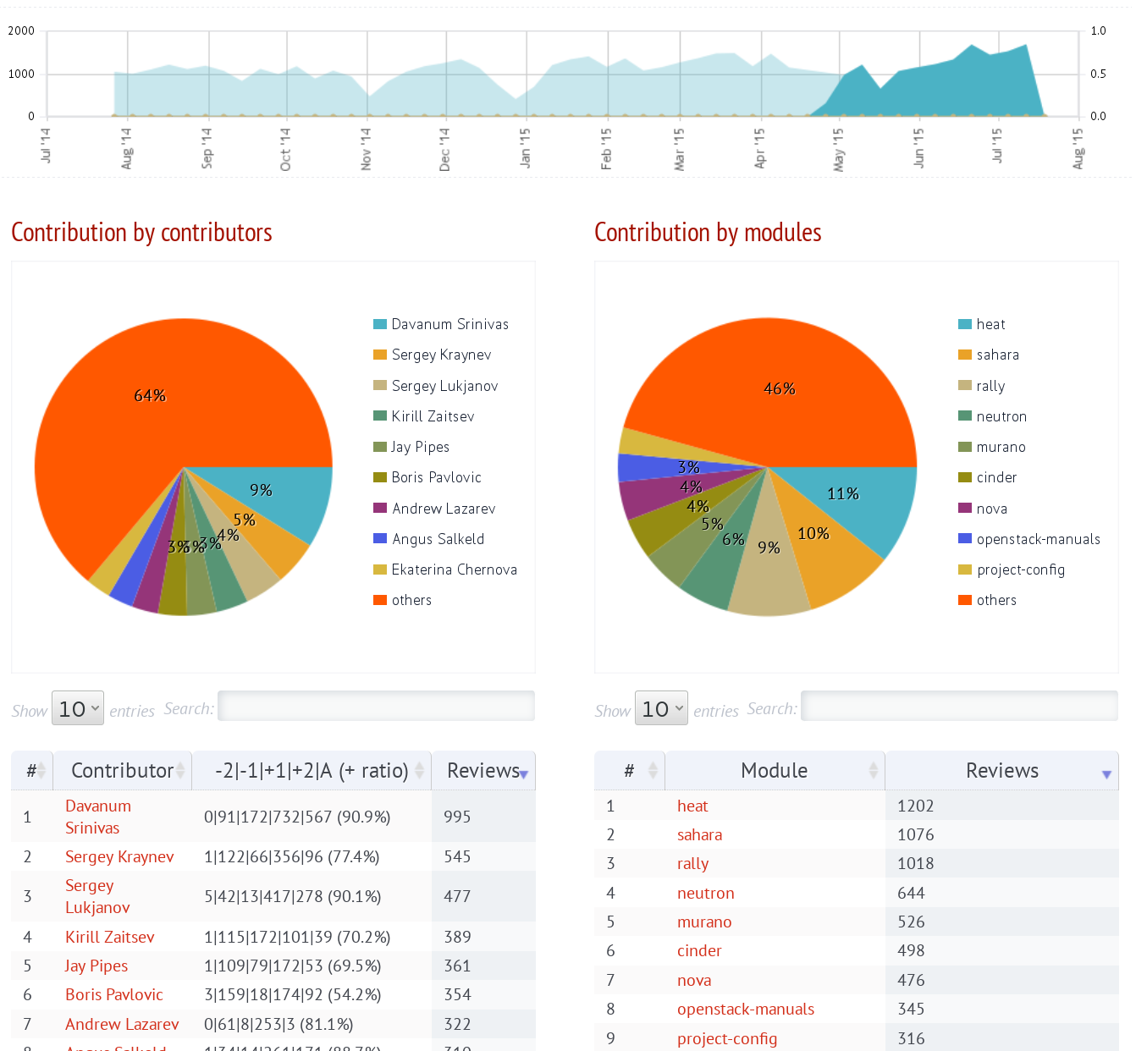Viewport: 1136px width, 1051px height.
Task: Sort by the Contributor column sort arrows
Action: (180, 771)
